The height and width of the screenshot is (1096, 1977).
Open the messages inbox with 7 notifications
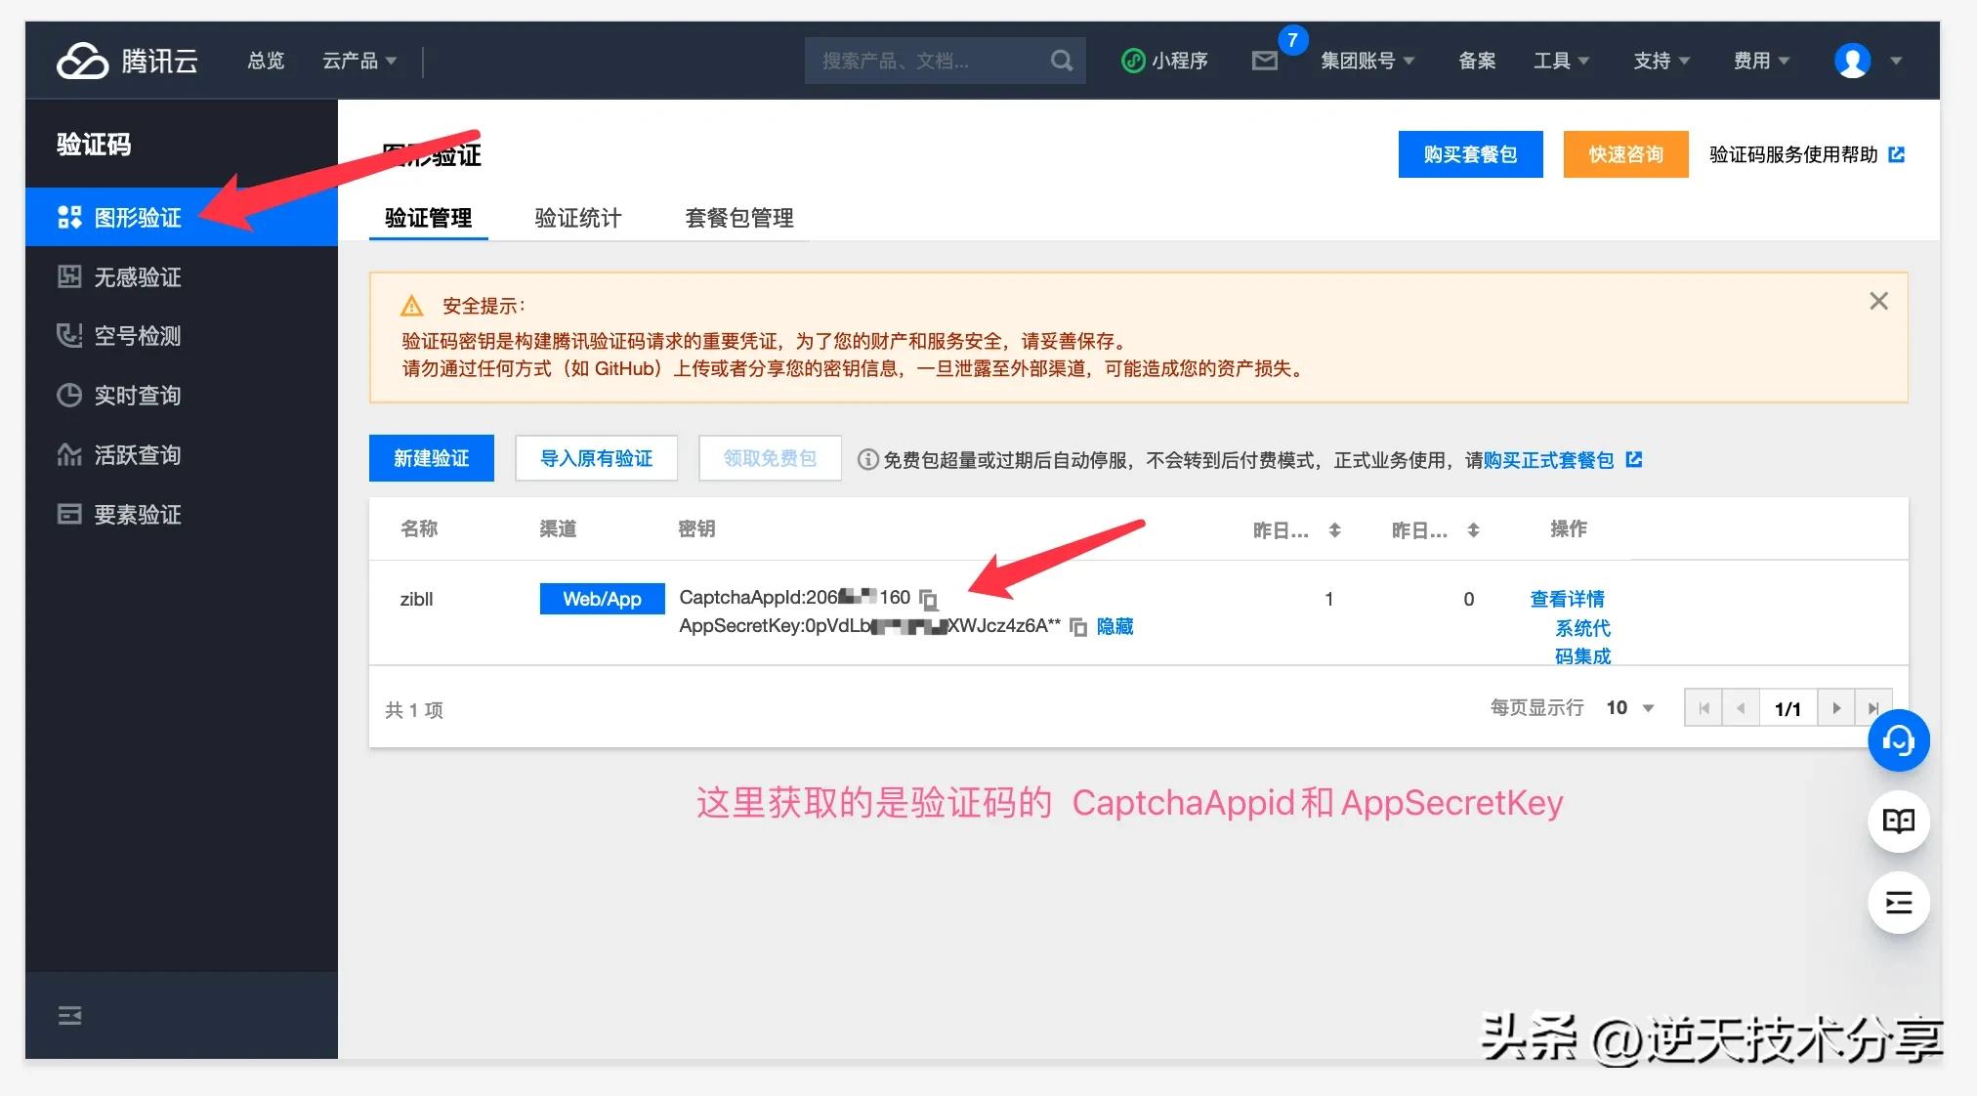1265,60
